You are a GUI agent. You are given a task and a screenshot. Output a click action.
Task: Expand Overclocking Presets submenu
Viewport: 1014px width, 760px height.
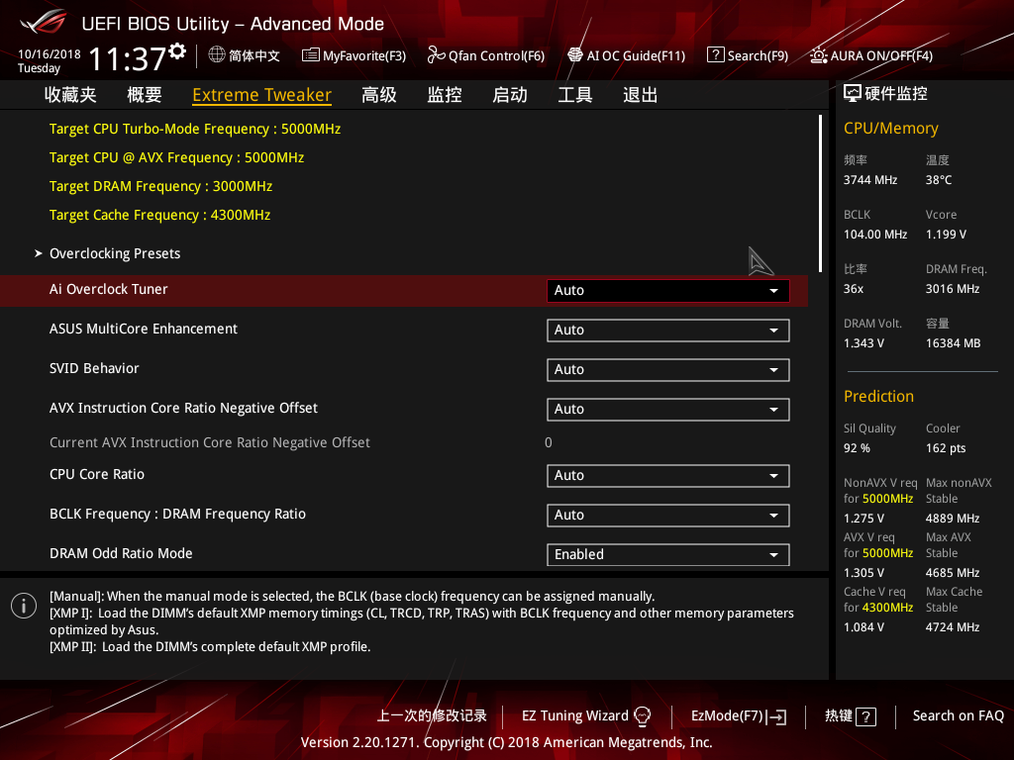tap(115, 254)
